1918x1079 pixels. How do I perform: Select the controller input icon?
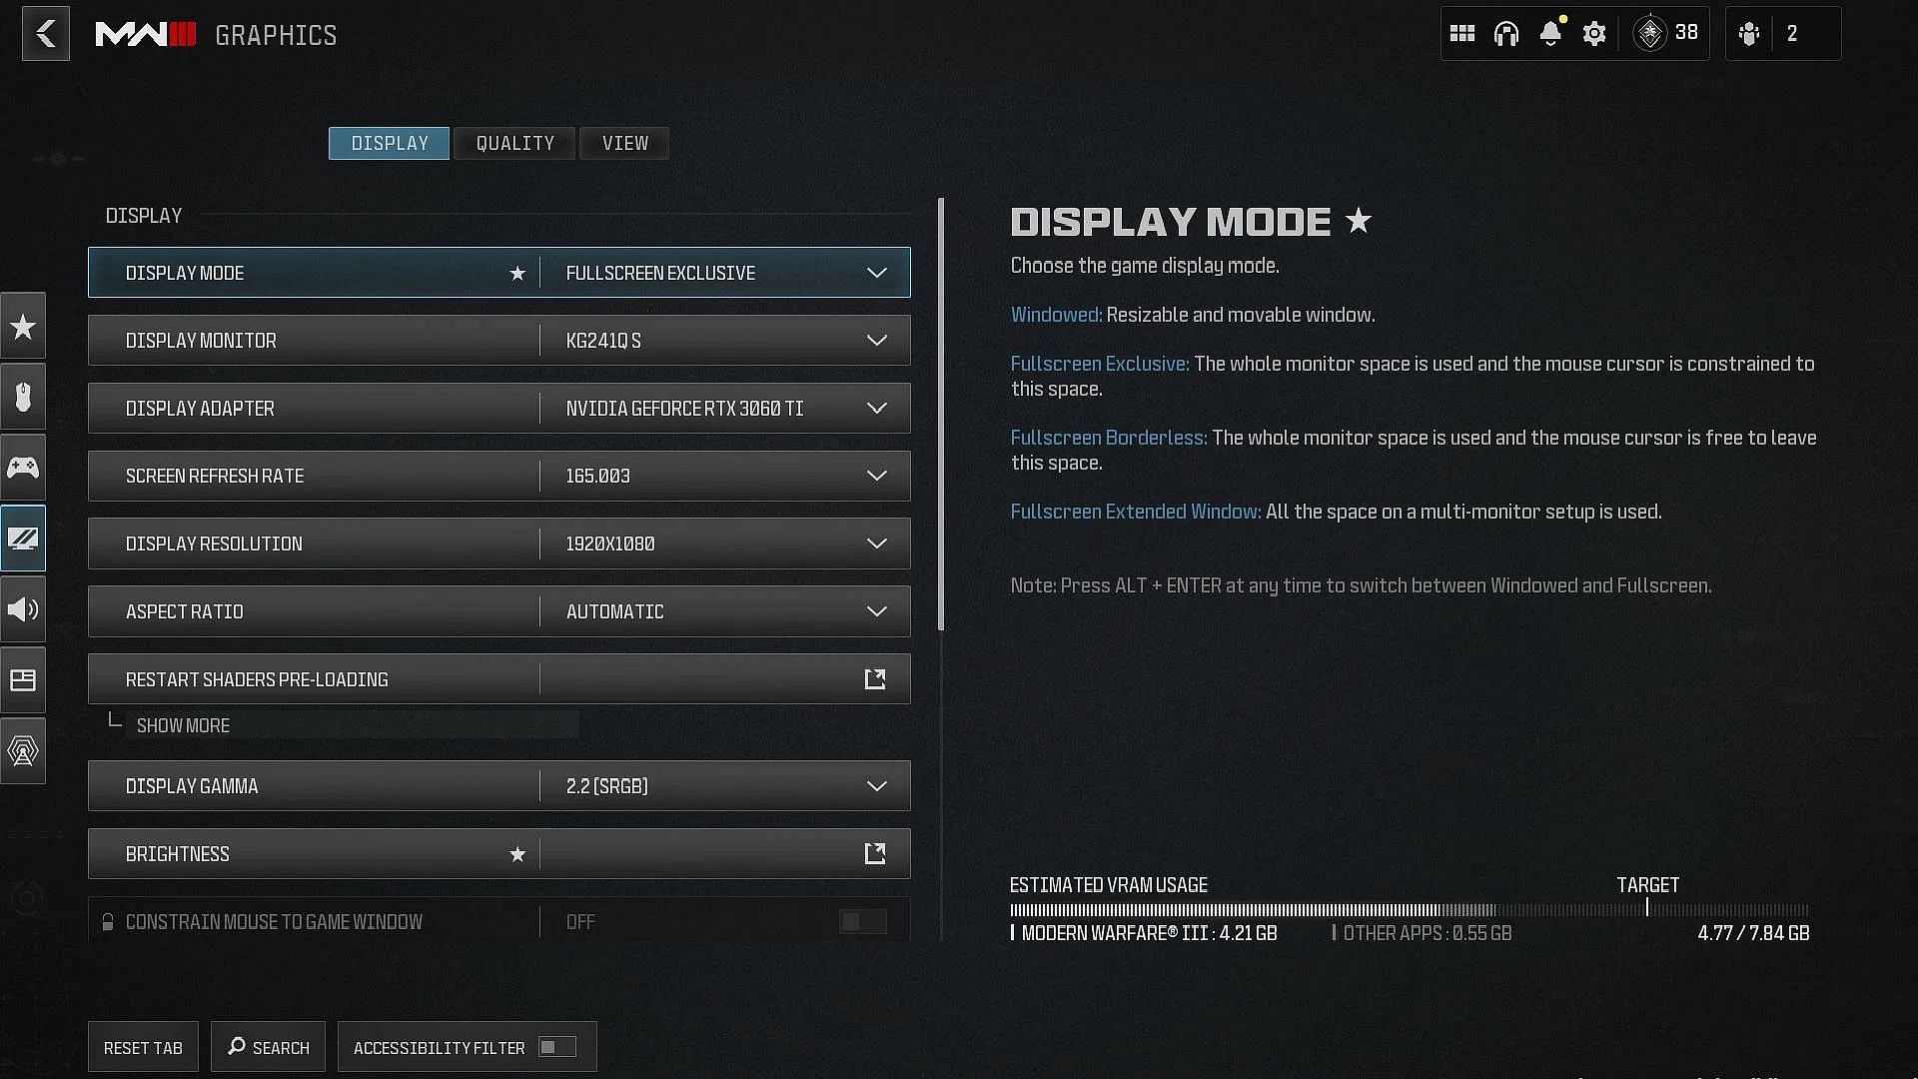(22, 467)
